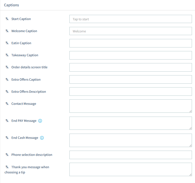This screenshot has height=183, width=195.
Task: Focus the Start Caption text field
Action: click(131, 19)
